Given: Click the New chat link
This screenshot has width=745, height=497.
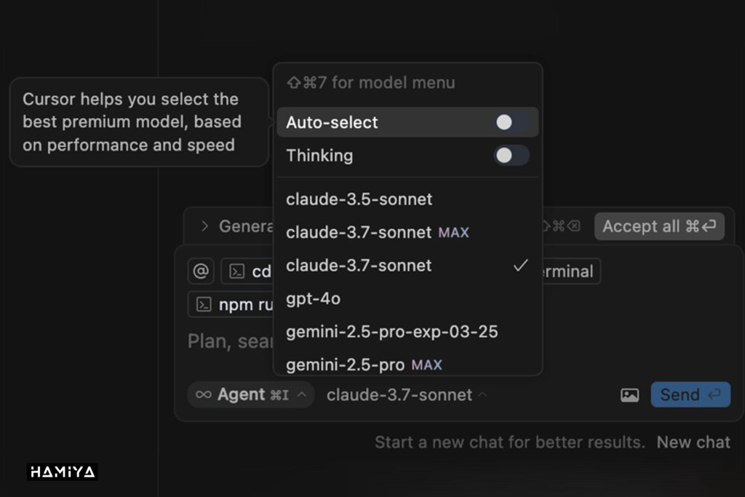Looking at the screenshot, I should click(x=693, y=442).
